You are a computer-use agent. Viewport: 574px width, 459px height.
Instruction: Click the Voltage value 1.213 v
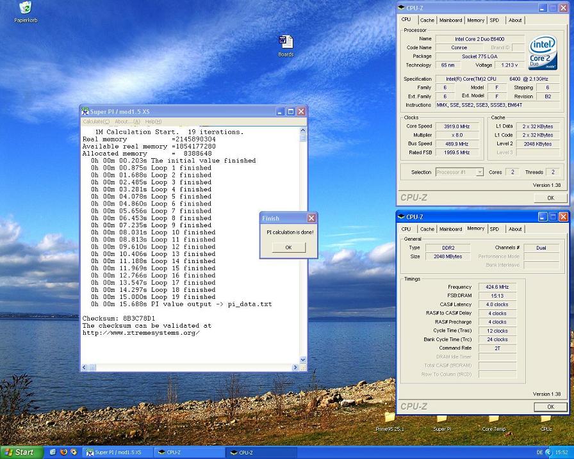[x=509, y=65]
